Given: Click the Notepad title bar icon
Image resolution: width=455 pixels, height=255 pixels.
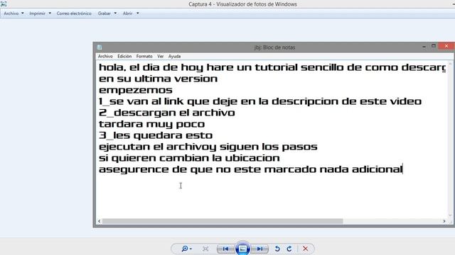Looking at the screenshot, I should pos(100,47).
